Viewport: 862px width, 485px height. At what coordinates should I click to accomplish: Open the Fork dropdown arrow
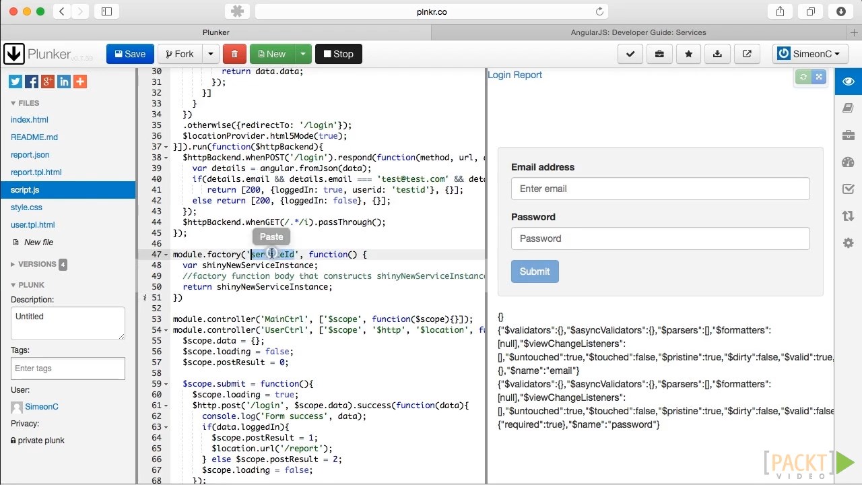211,54
